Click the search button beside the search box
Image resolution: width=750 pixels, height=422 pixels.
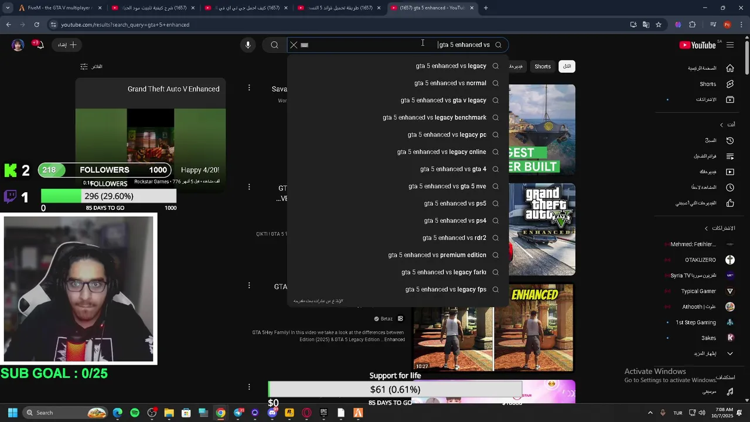pos(274,45)
